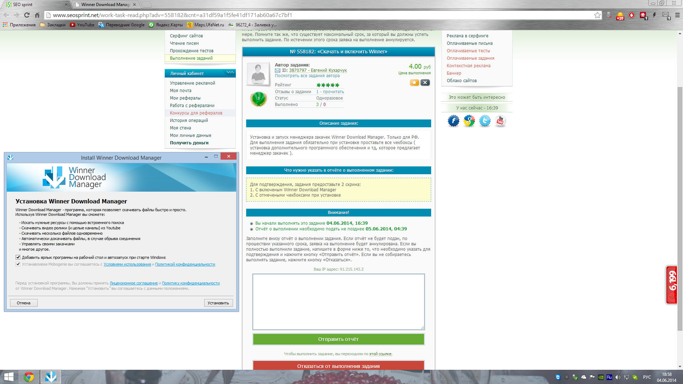Open Оплачиваемые тесты link on right
The height and width of the screenshot is (384, 683).
[468, 51]
